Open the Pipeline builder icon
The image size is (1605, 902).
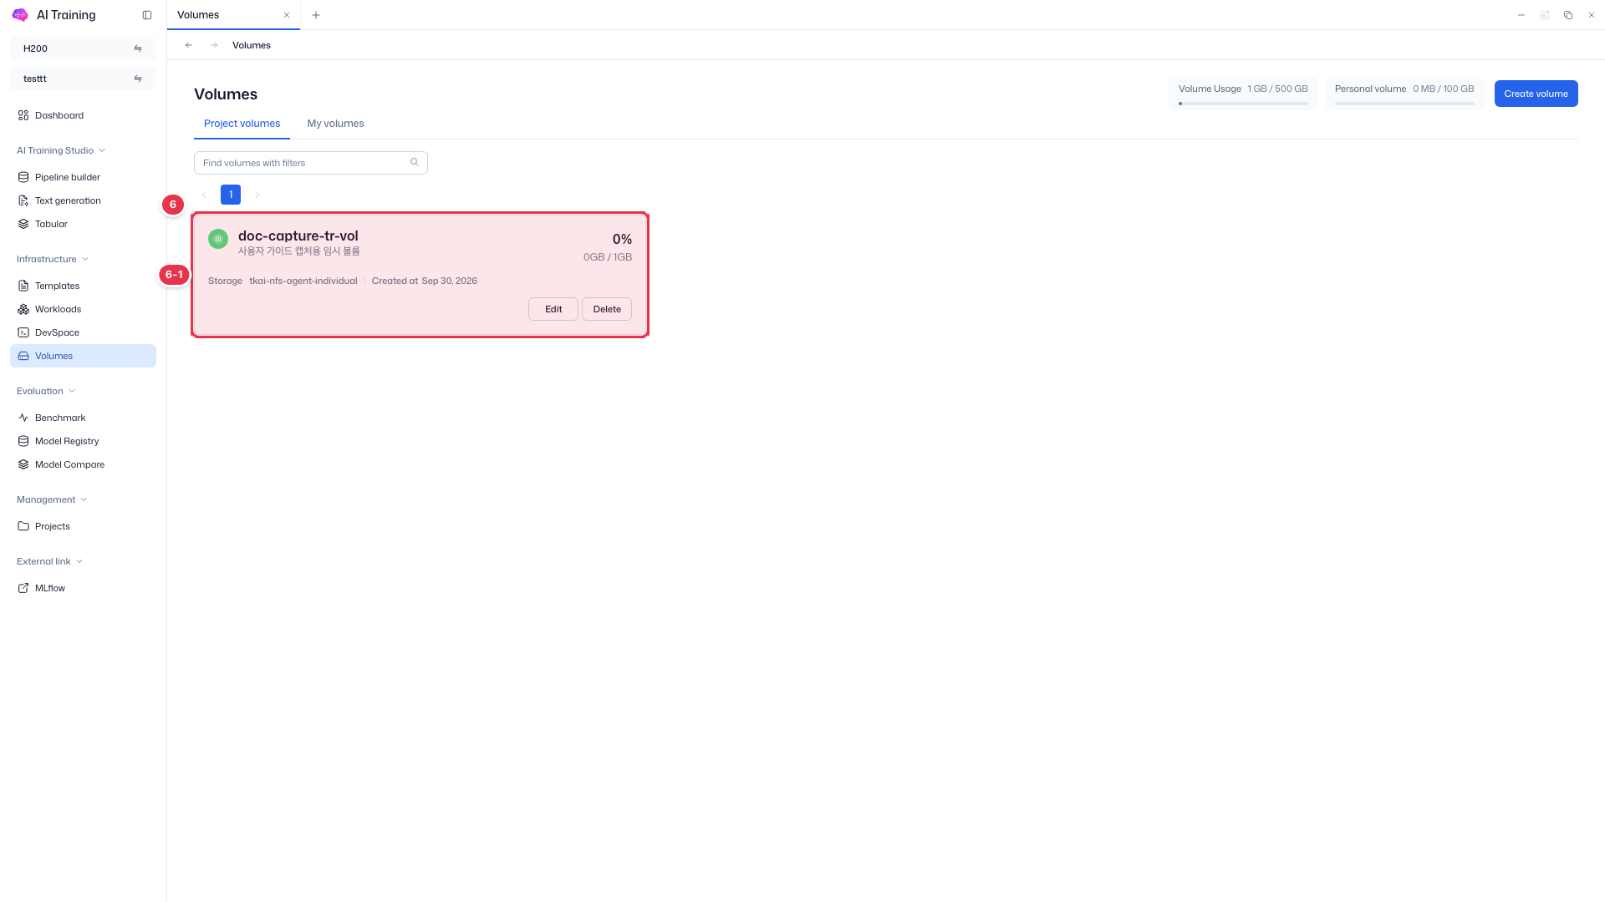[x=23, y=177]
